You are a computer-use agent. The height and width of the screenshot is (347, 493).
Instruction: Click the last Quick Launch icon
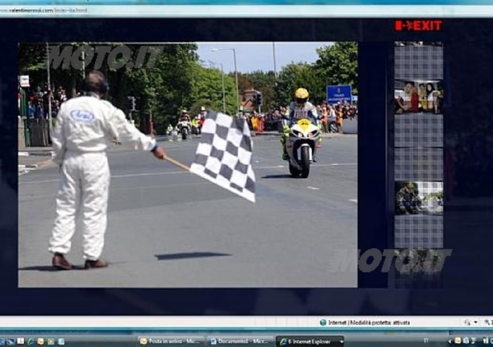point(61,341)
